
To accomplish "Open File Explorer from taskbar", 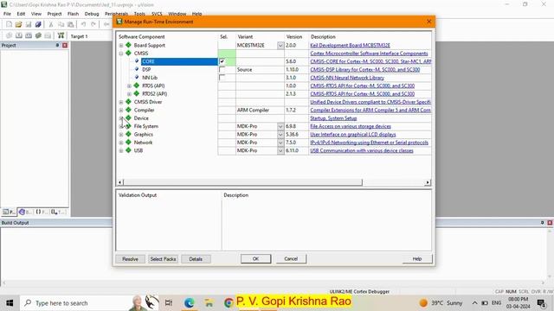I will tap(209, 303).
